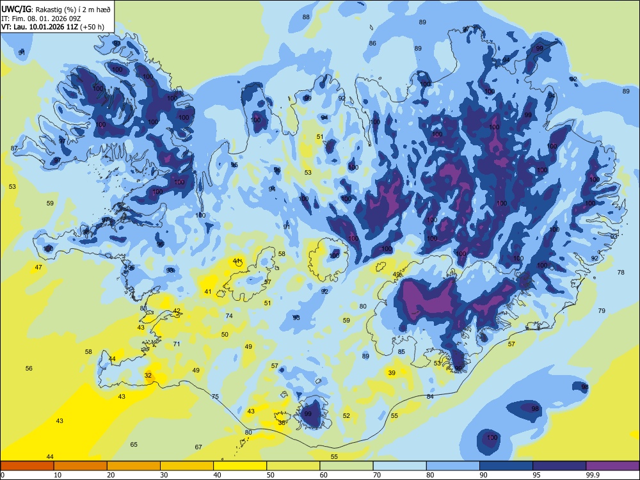Click the '65' value on the map
Image resolution: width=640 pixels, height=480 pixels.
pos(134,445)
